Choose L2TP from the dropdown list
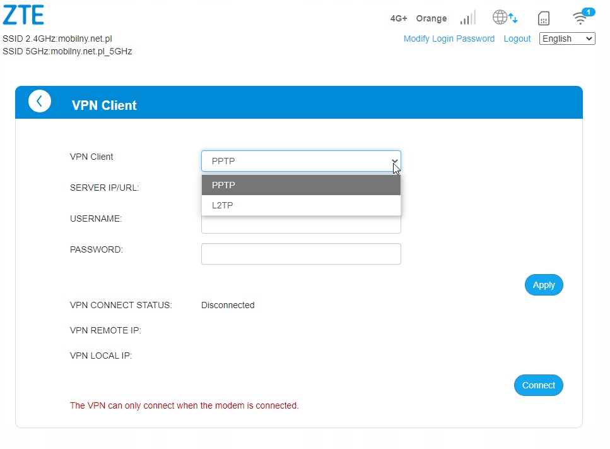 click(x=301, y=205)
